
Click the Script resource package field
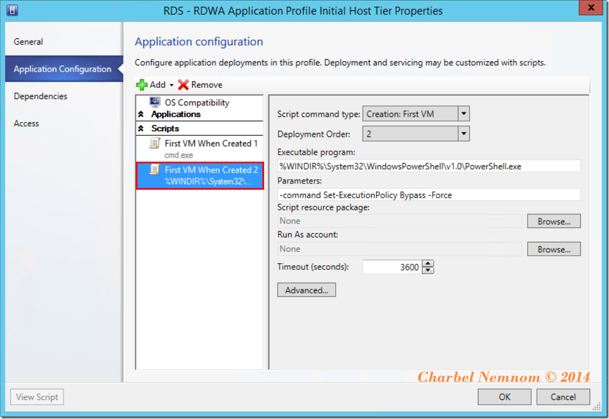coord(399,221)
